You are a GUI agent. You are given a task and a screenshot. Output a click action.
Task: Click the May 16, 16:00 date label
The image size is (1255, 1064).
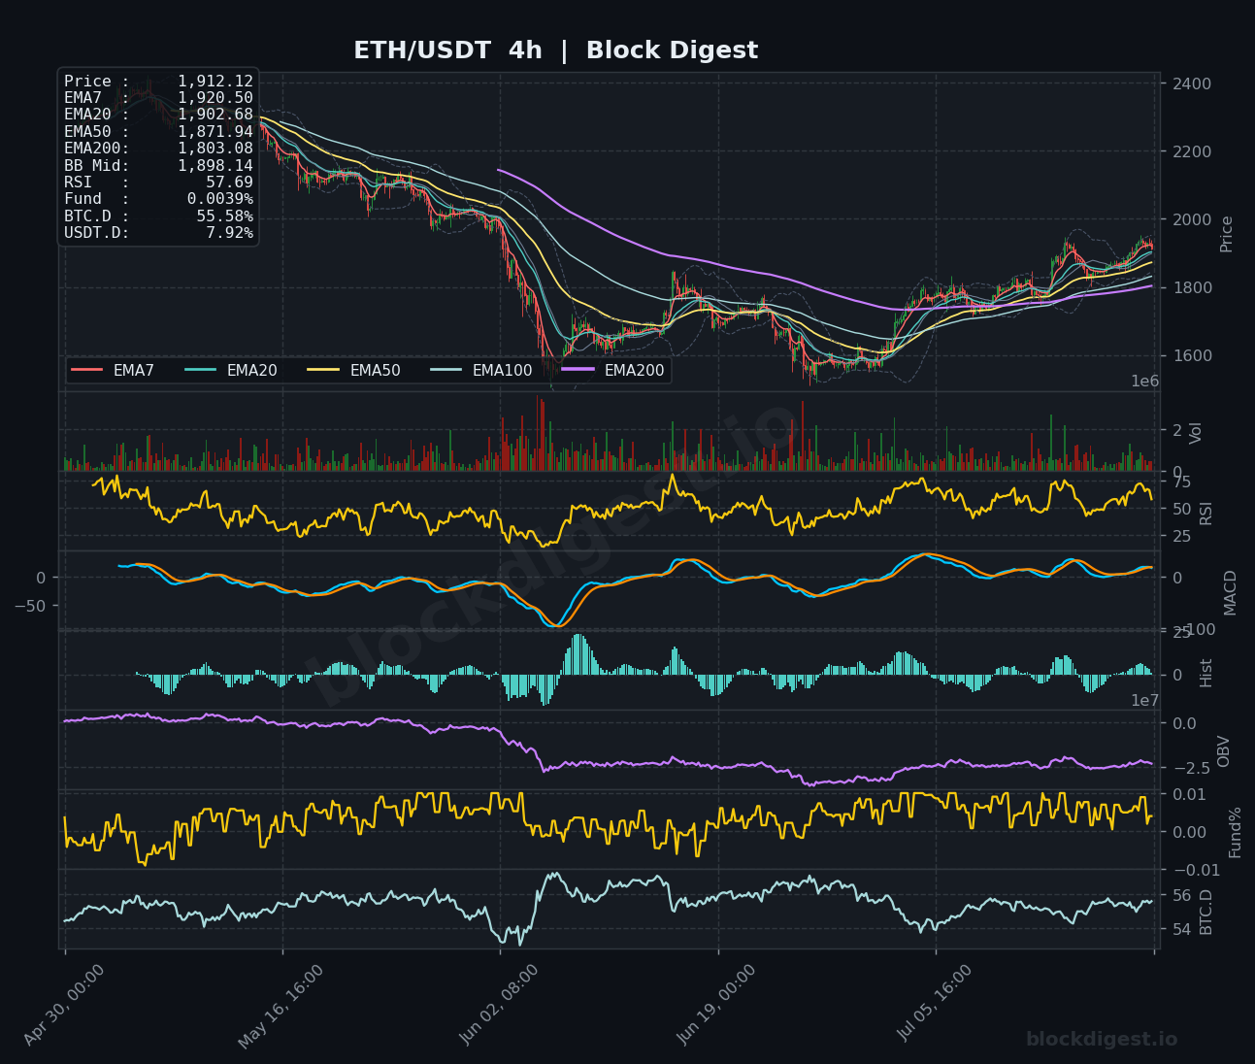pyautogui.click(x=281, y=1005)
